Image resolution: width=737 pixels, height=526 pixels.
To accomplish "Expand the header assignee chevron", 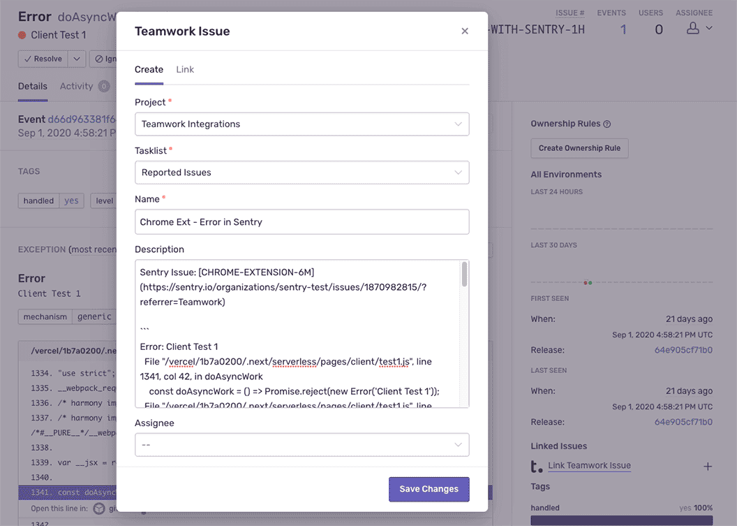I will click(709, 28).
